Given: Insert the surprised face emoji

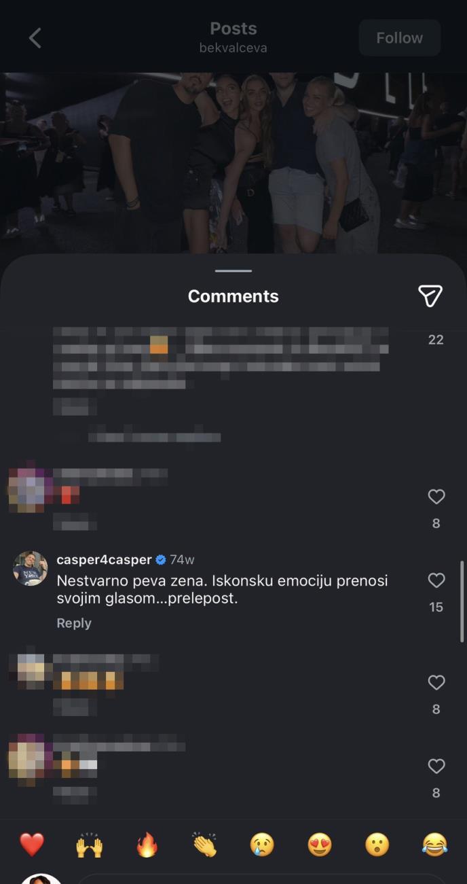Looking at the screenshot, I should pos(377,845).
